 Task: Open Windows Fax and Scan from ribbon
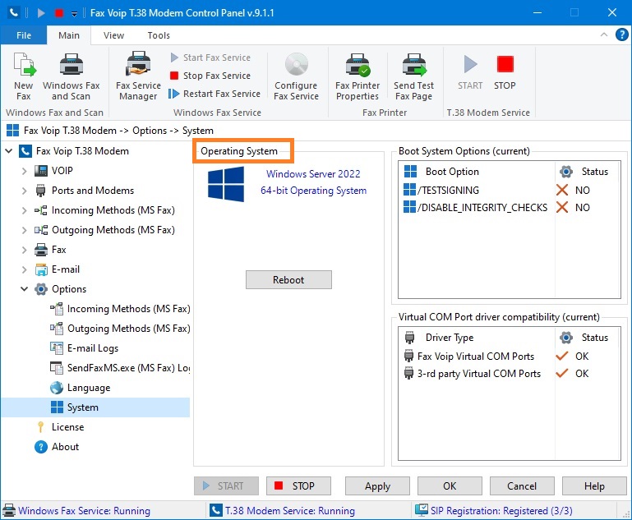tap(72, 76)
